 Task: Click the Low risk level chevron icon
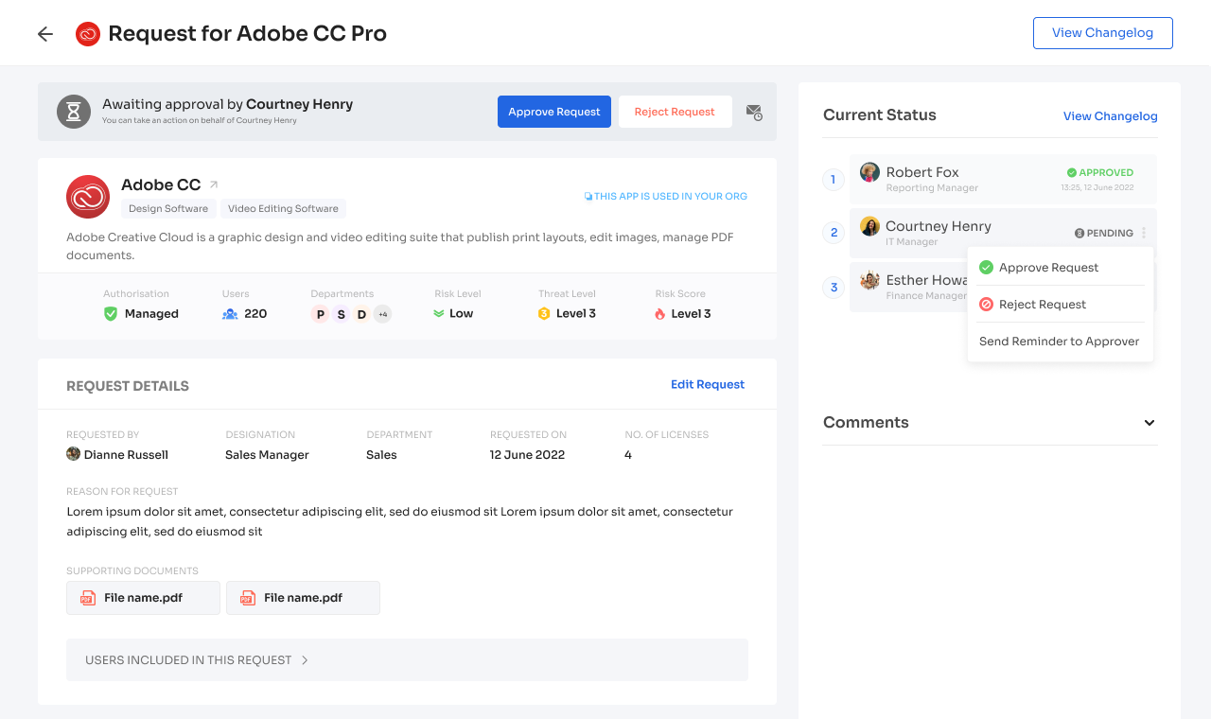click(x=439, y=313)
